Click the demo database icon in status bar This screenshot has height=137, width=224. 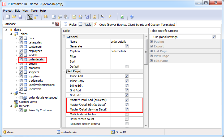[5, 132]
